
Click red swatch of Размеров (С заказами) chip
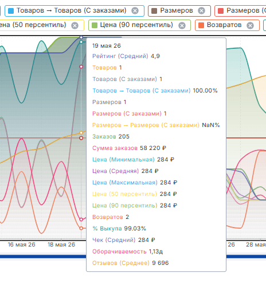coord(221,11)
